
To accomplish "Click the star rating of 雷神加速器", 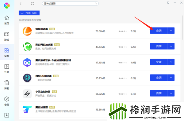I will [123, 31].
